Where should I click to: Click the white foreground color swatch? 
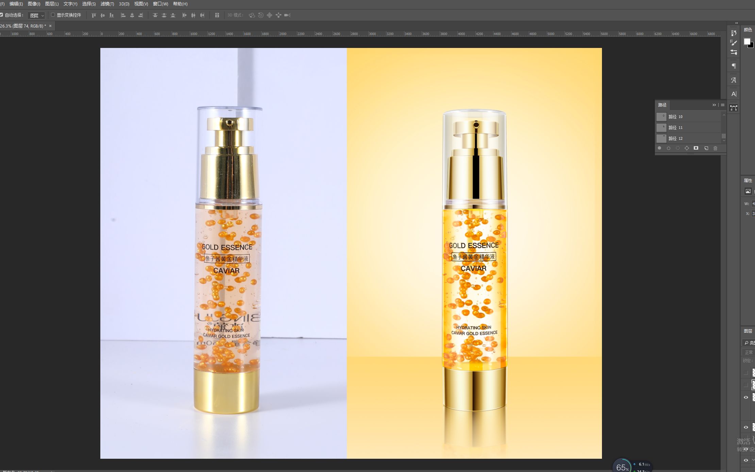point(746,41)
